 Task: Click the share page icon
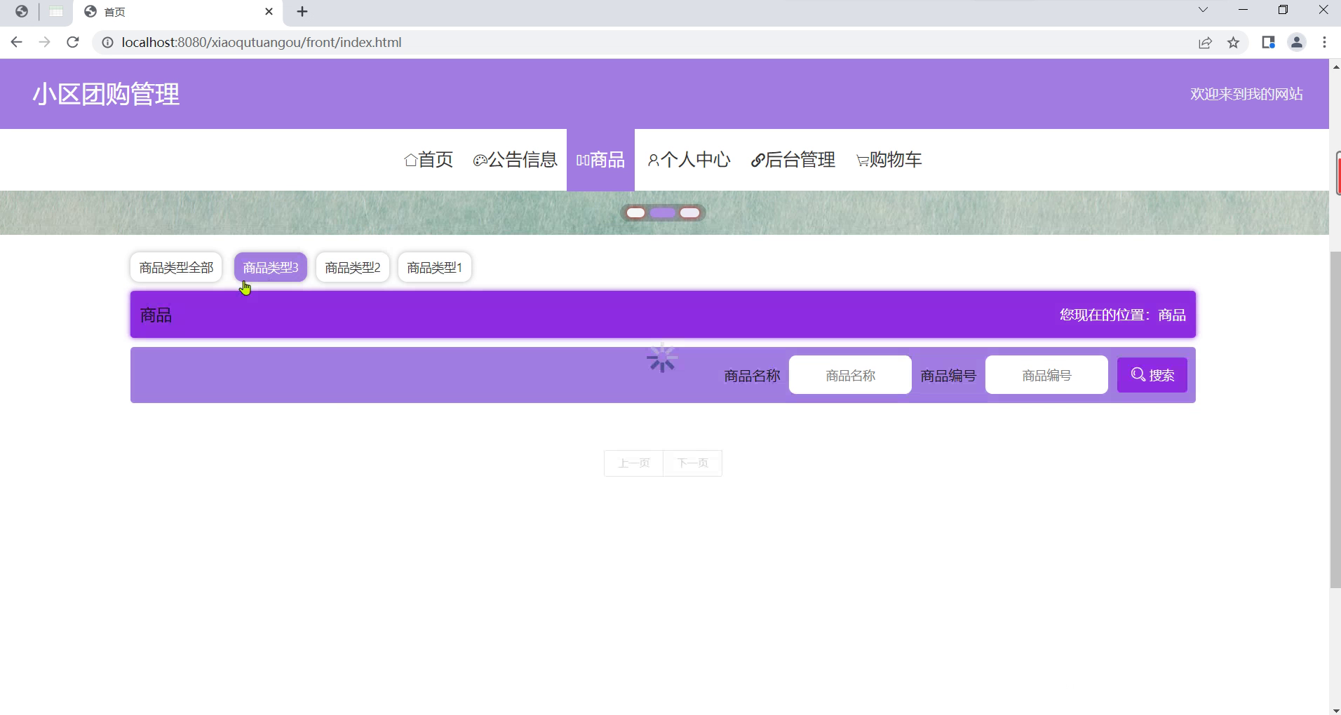[x=1205, y=43]
